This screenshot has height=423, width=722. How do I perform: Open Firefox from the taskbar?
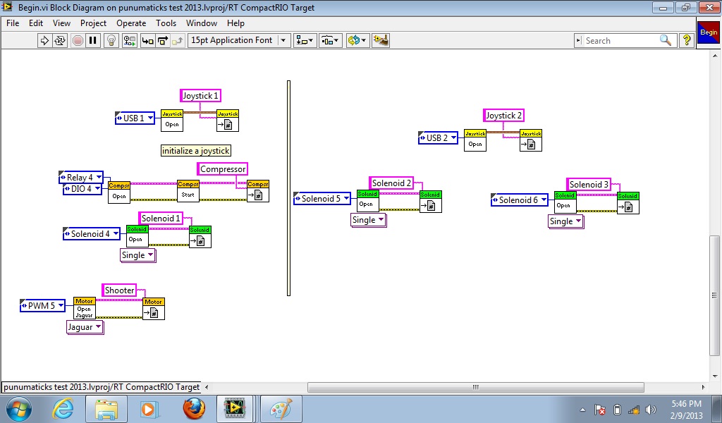tap(192, 409)
